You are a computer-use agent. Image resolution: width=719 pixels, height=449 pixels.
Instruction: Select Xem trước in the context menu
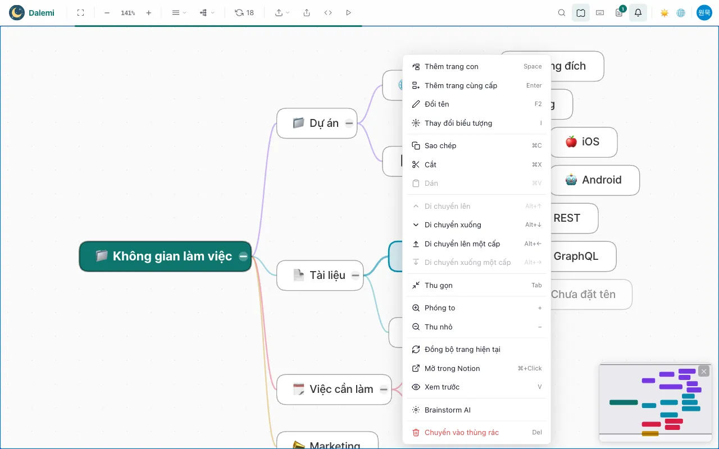pos(477,387)
